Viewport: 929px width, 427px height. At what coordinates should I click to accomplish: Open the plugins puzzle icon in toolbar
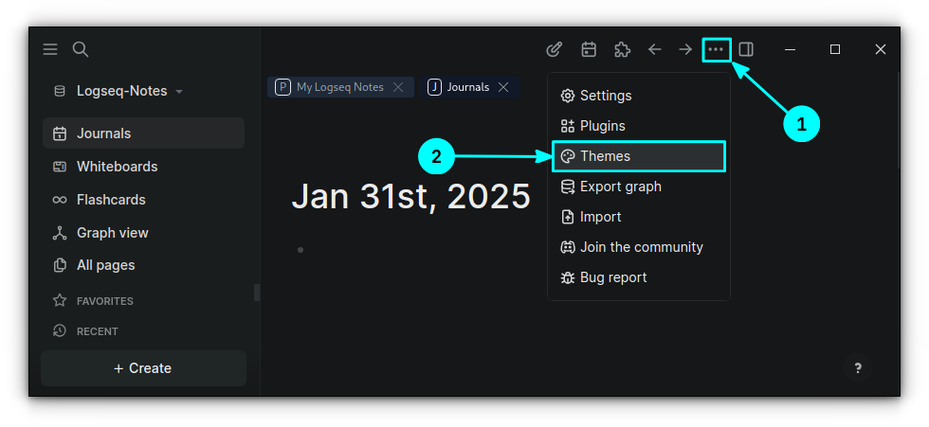tap(622, 49)
